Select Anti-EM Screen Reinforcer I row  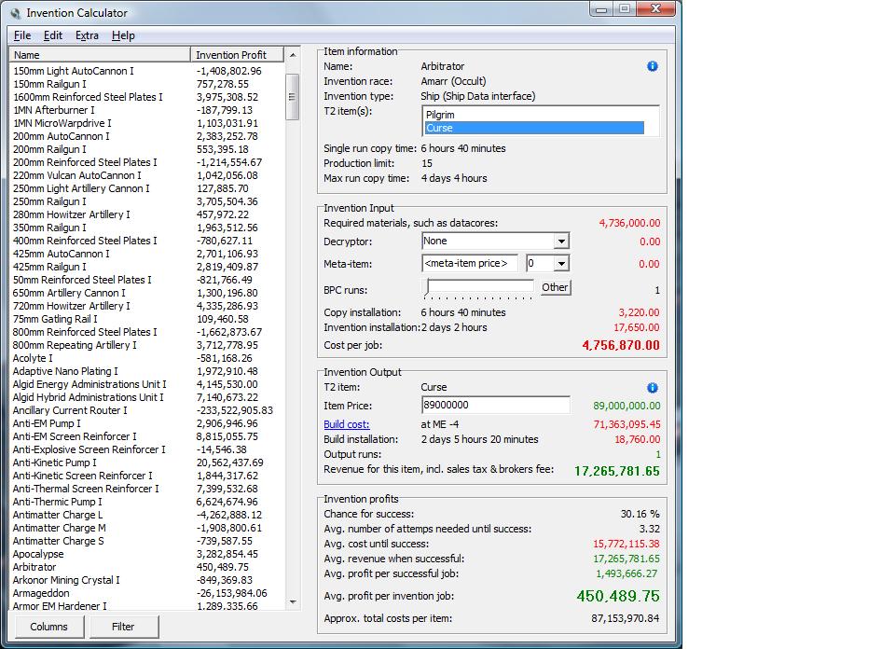[147, 436]
